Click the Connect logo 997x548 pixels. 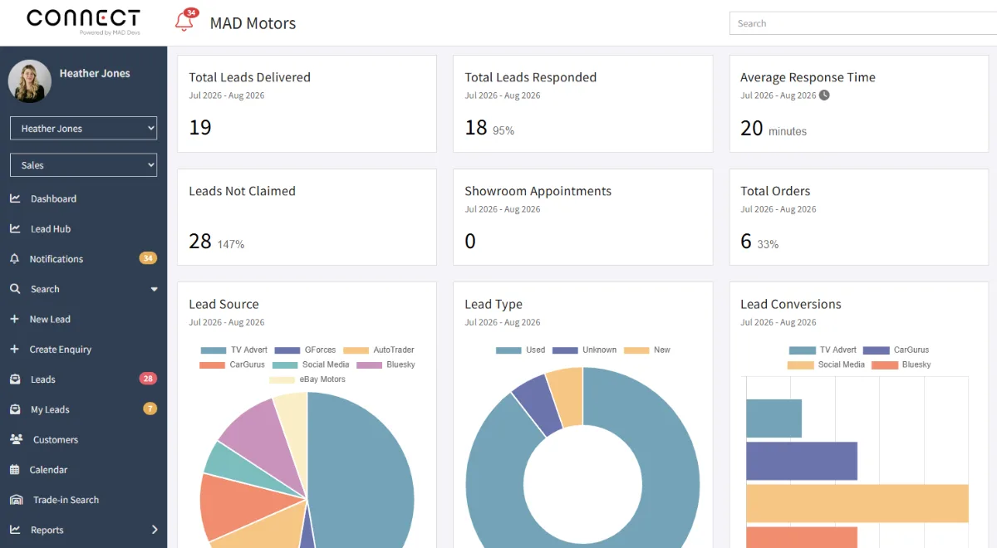83,21
